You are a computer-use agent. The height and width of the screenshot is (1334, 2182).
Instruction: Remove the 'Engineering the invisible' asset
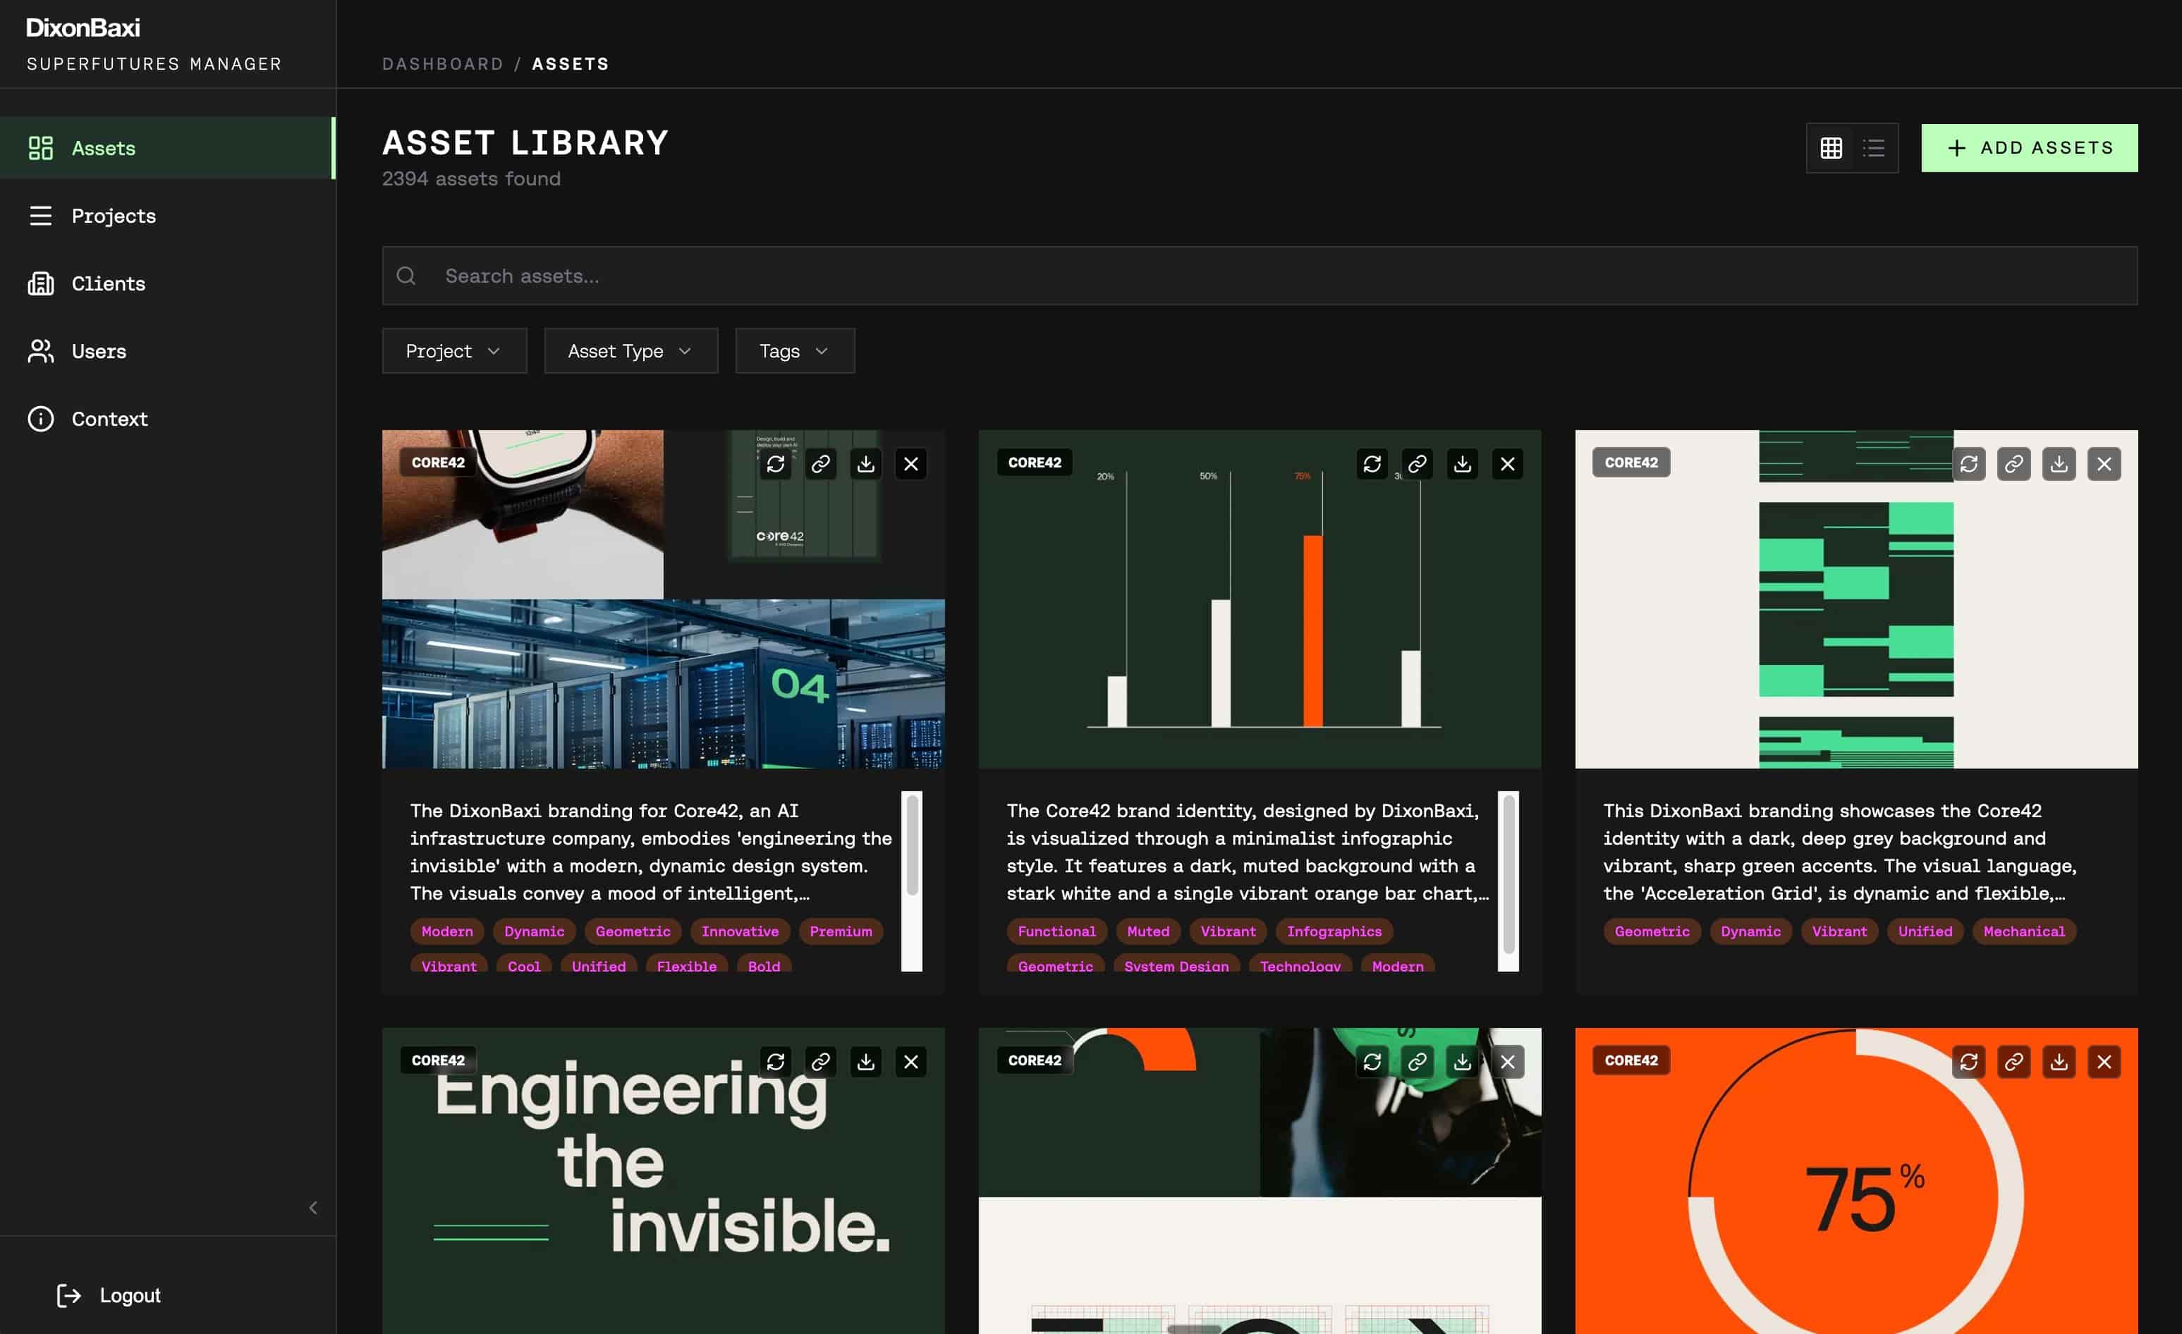click(x=911, y=1061)
